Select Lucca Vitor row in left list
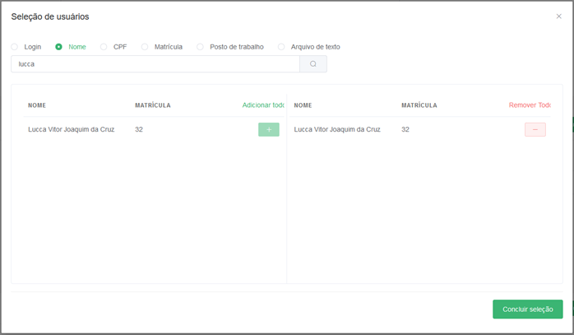574x335 pixels. pos(71,130)
